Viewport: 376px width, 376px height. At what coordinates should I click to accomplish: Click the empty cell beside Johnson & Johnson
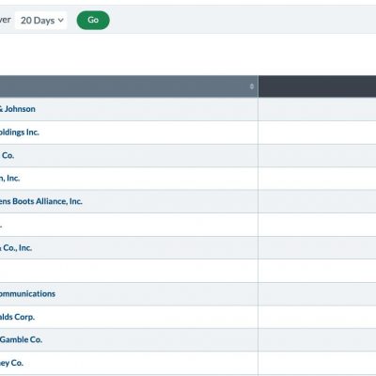[x=317, y=109]
